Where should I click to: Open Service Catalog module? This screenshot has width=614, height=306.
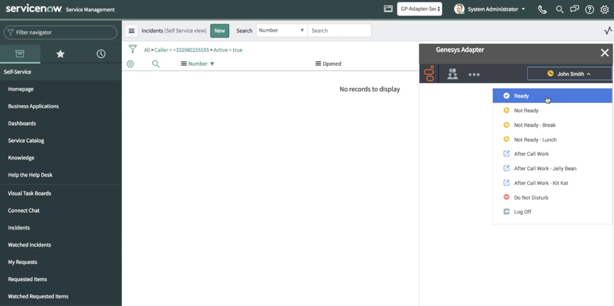[x=26, y=141]
